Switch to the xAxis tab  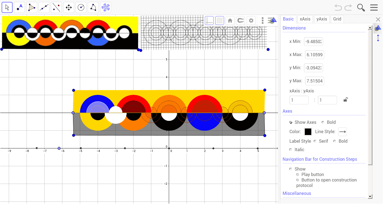pos(305,19)
